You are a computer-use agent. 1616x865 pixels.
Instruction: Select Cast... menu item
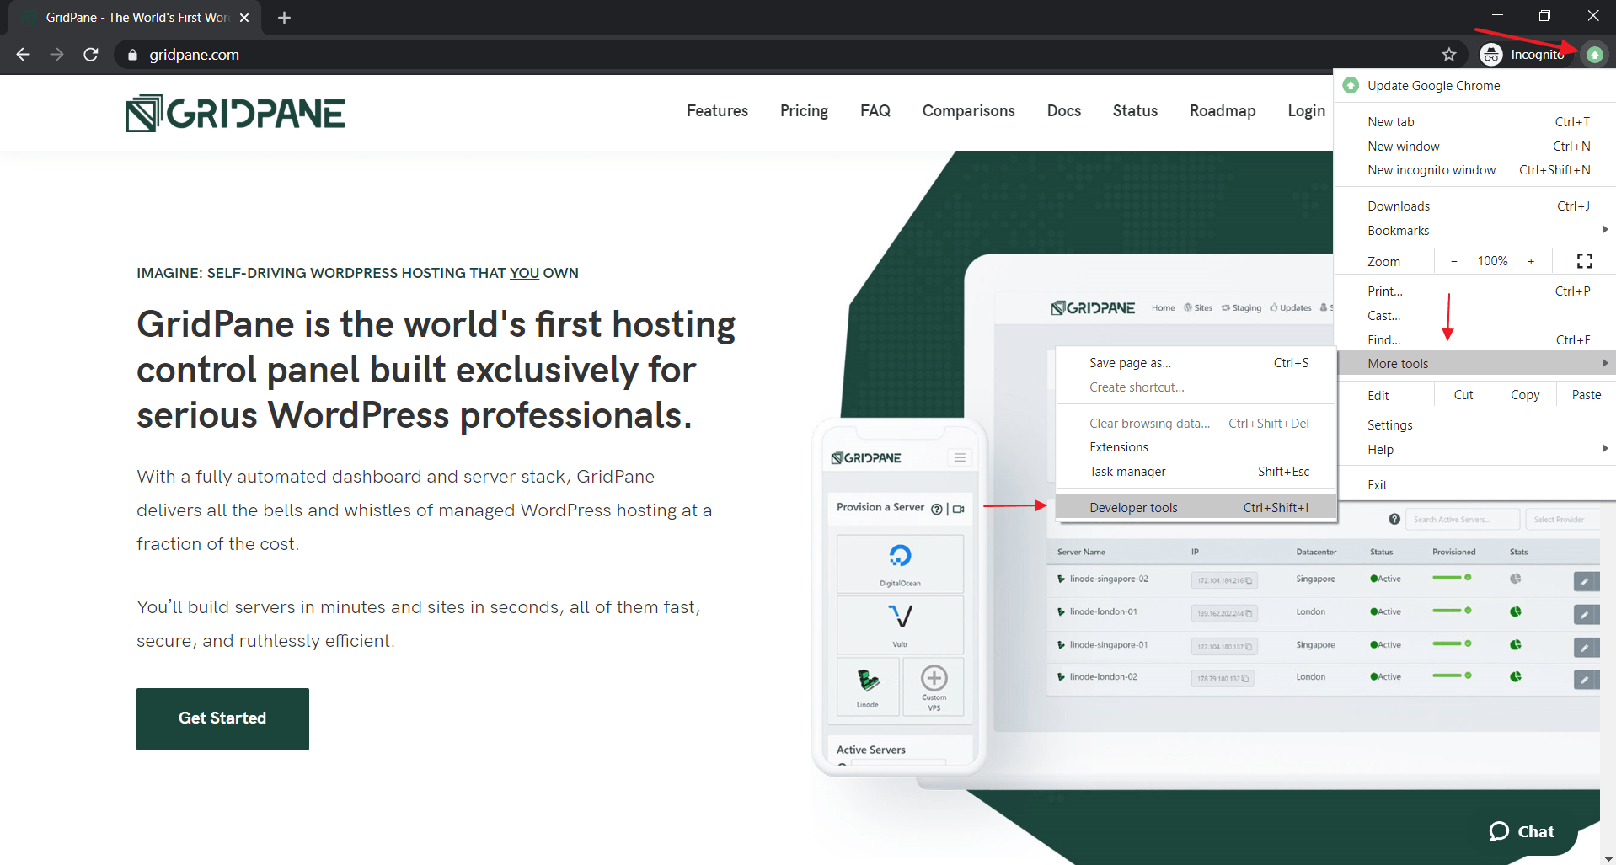(1474, 315)
